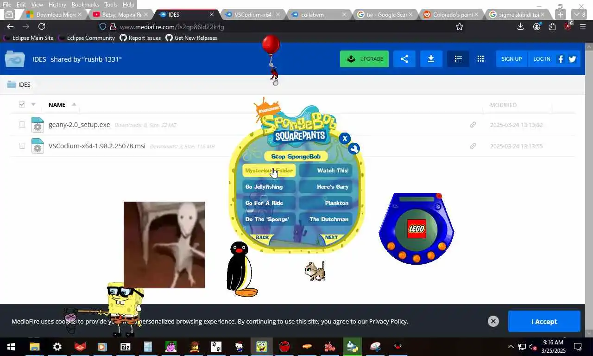The height and width of the screenshot is (356, 593).
Task: Click the geany-2.0_setup.exe file type icon
Action: click(38, 125)
